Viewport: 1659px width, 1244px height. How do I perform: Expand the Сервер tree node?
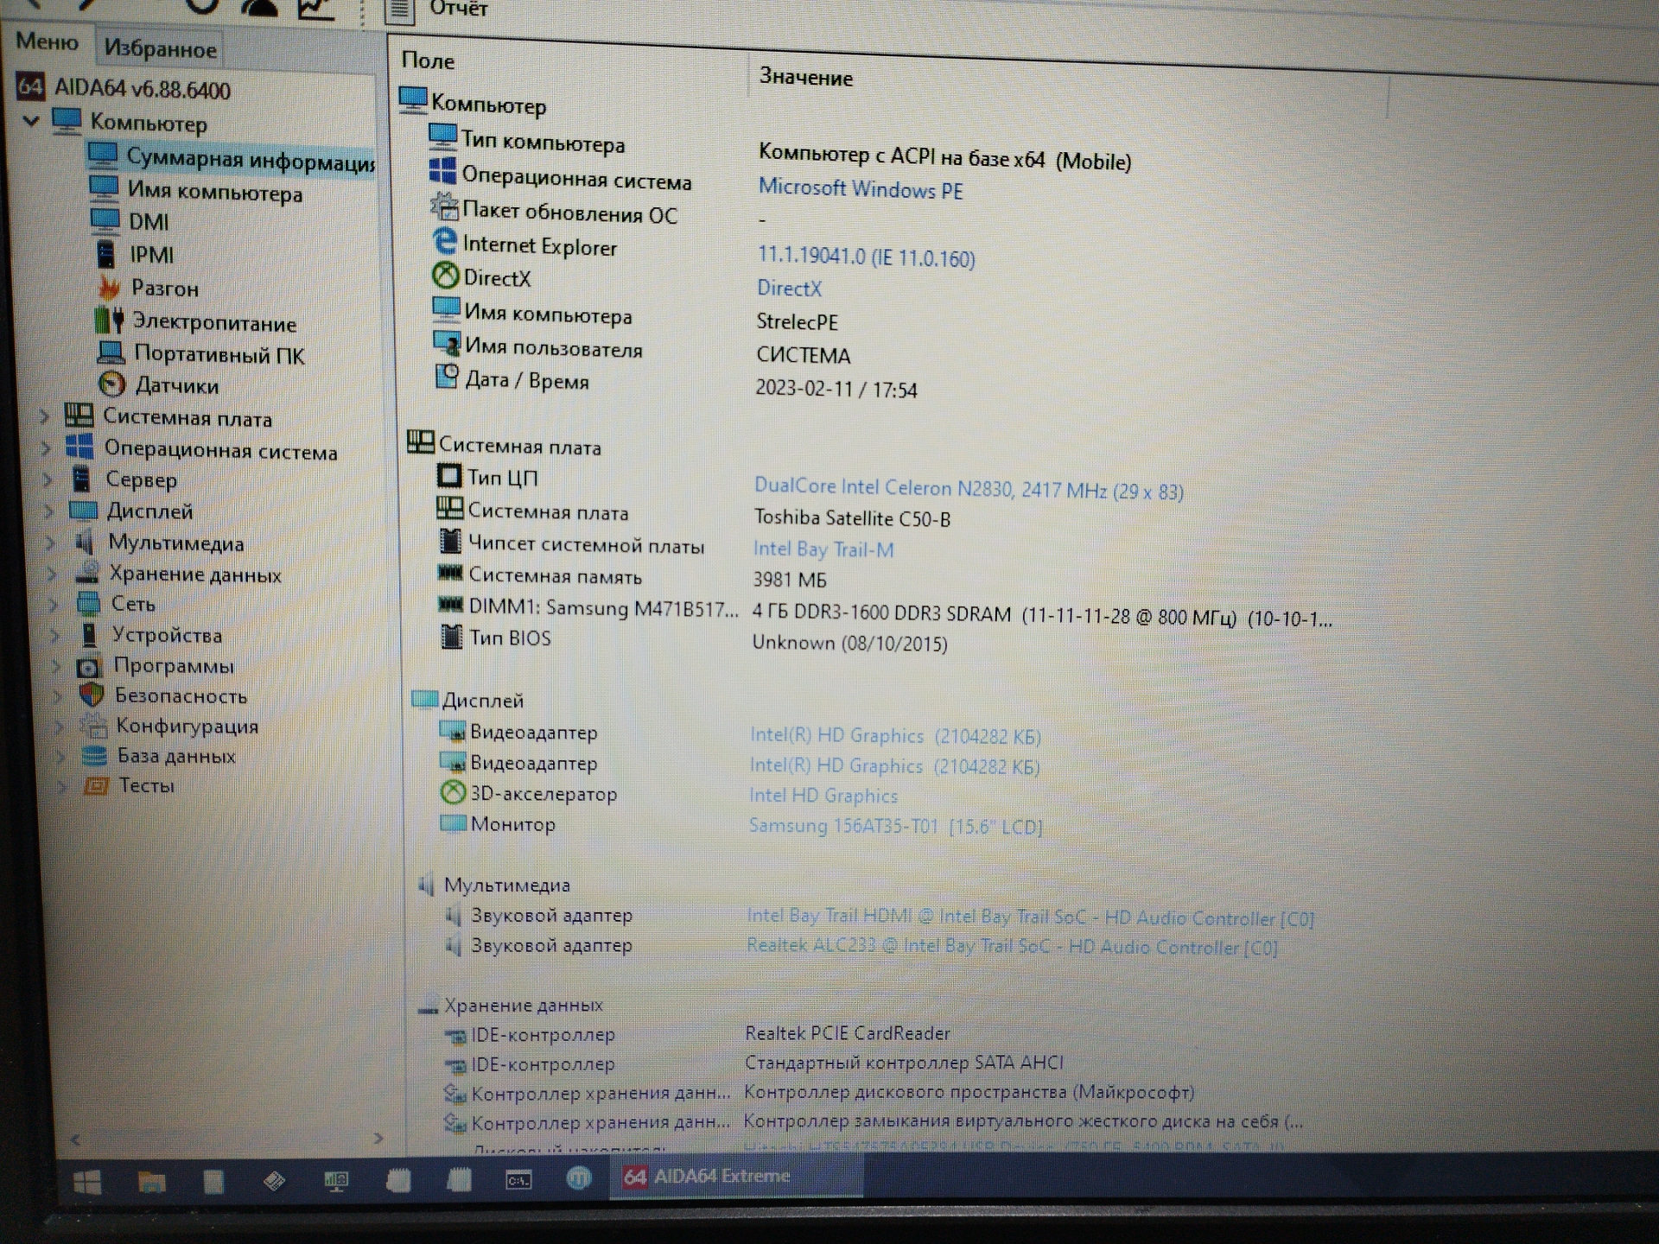(49, 479)
